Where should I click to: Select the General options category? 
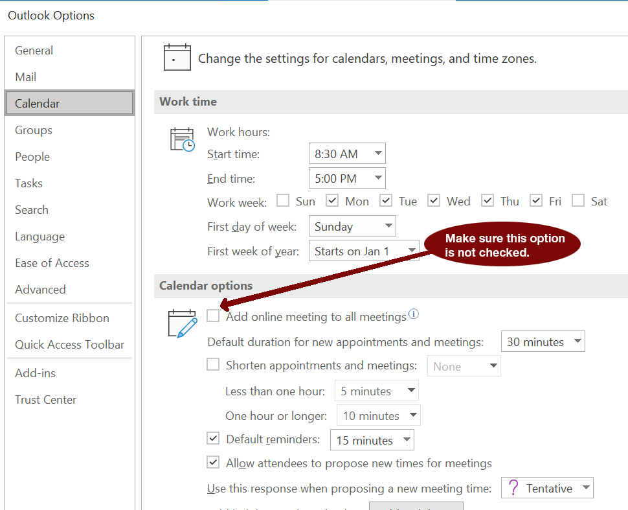(x=70, y=51)
